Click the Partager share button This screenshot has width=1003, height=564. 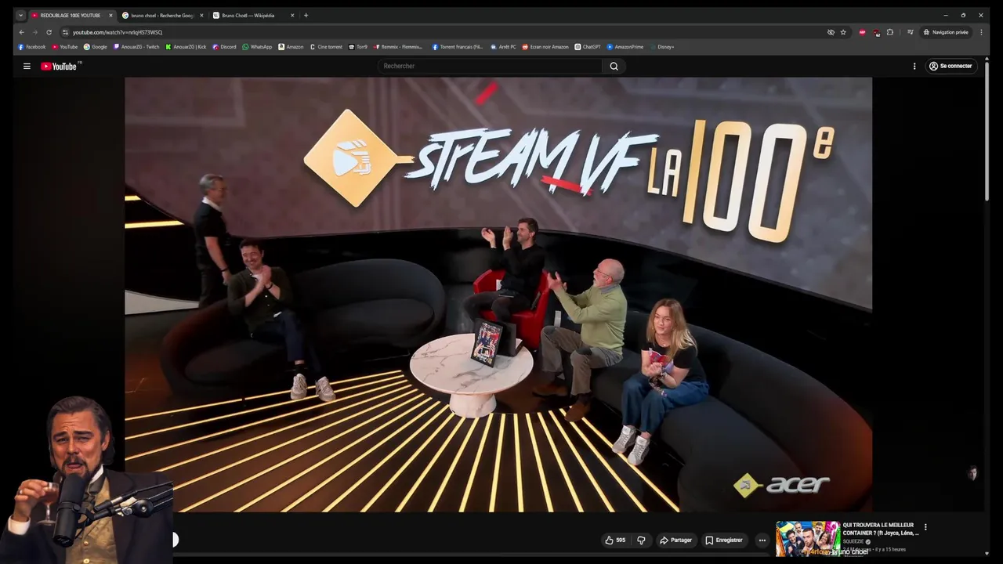click(x=675, y=540)
